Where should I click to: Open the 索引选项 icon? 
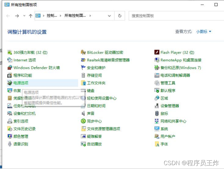(10, 121)
